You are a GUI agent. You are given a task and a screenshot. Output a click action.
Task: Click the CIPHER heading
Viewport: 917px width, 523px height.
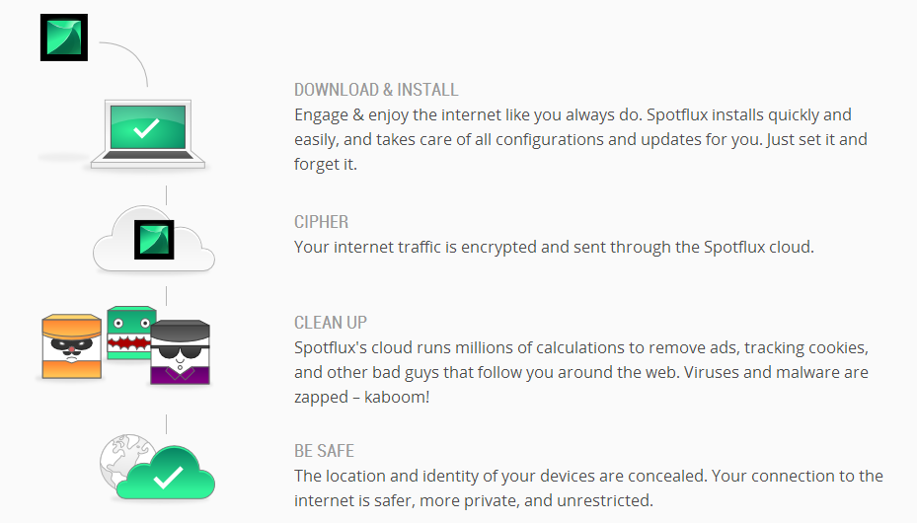pos(321,221)
